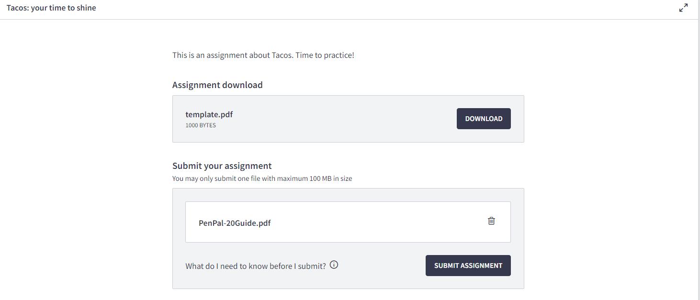The image size is (700, 300).
Task: Click the maximum 100 MB size notice
Action: [262, 178]
